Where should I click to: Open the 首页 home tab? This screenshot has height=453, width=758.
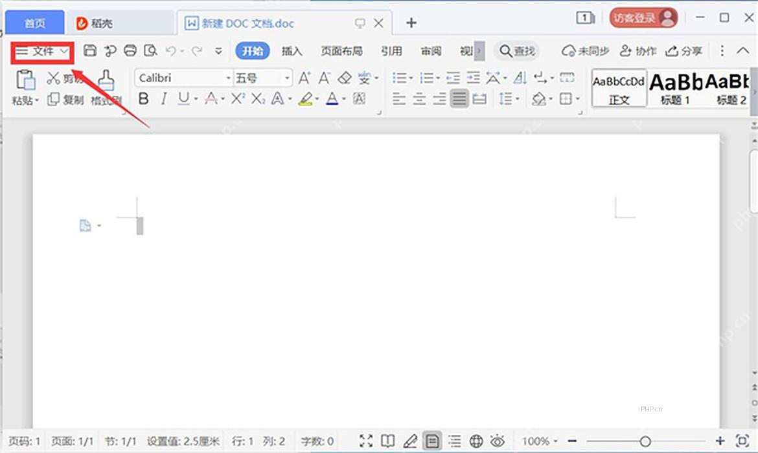point(35,23)
